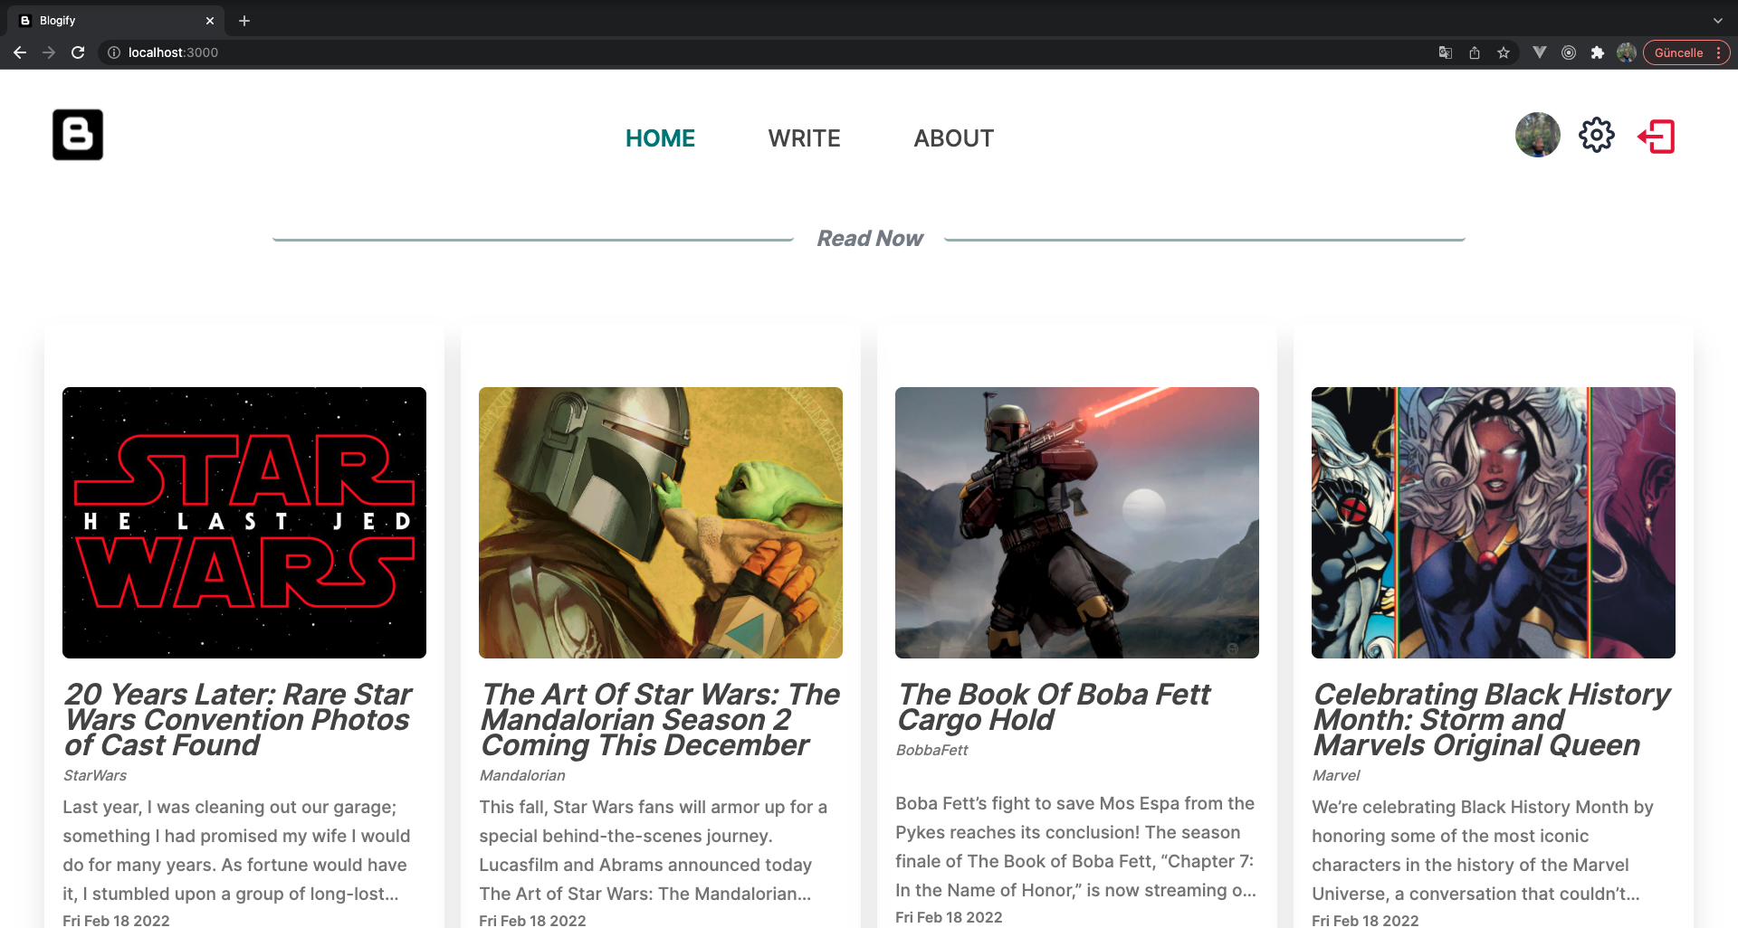Close the Blogify tab
Viewport: 1738px width, 928px height.
point(210,20)
